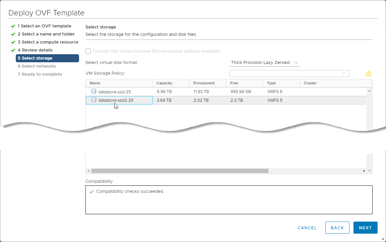This screenshot has width=386, height=242.
Task: Click the datastore-ssd-25 disk icon
Action: click(x=94, y=91)
